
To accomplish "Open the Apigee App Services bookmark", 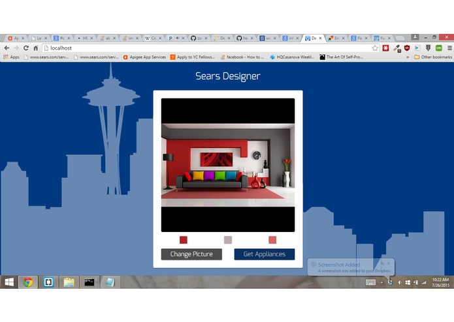I will point(144,57).
